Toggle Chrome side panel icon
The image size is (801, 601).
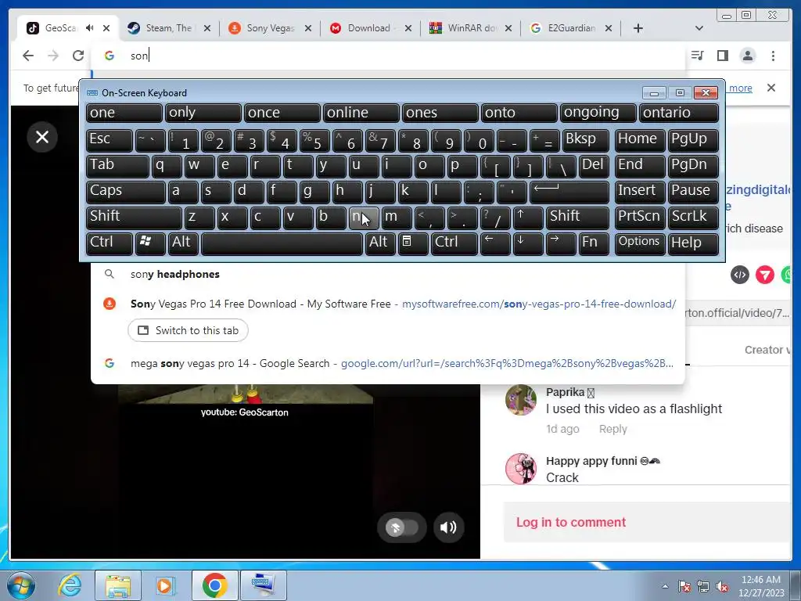(722, 56)
